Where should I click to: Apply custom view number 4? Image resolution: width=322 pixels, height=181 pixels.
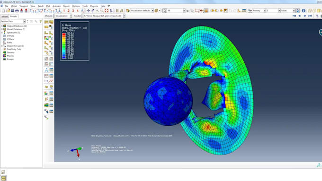click(x=78, y=11)
